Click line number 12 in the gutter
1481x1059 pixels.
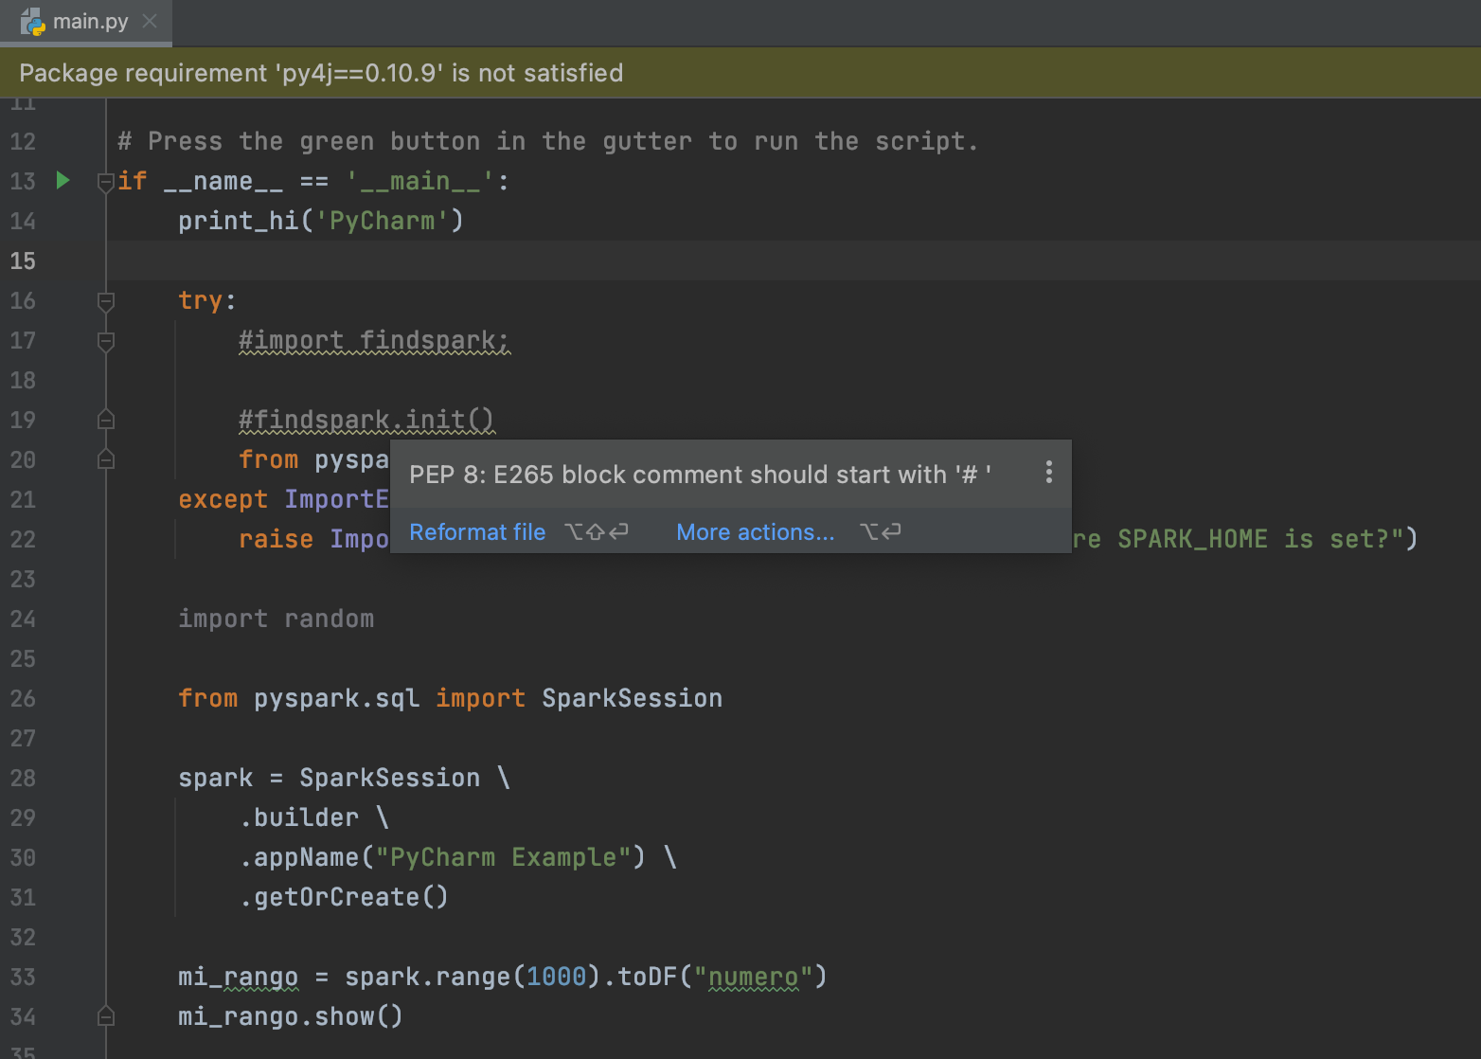click(23, 142)
